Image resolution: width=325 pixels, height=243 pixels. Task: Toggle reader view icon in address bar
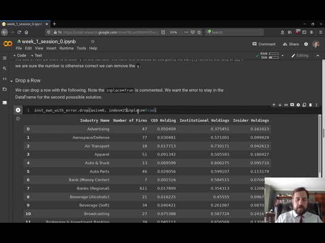(163, 32)
